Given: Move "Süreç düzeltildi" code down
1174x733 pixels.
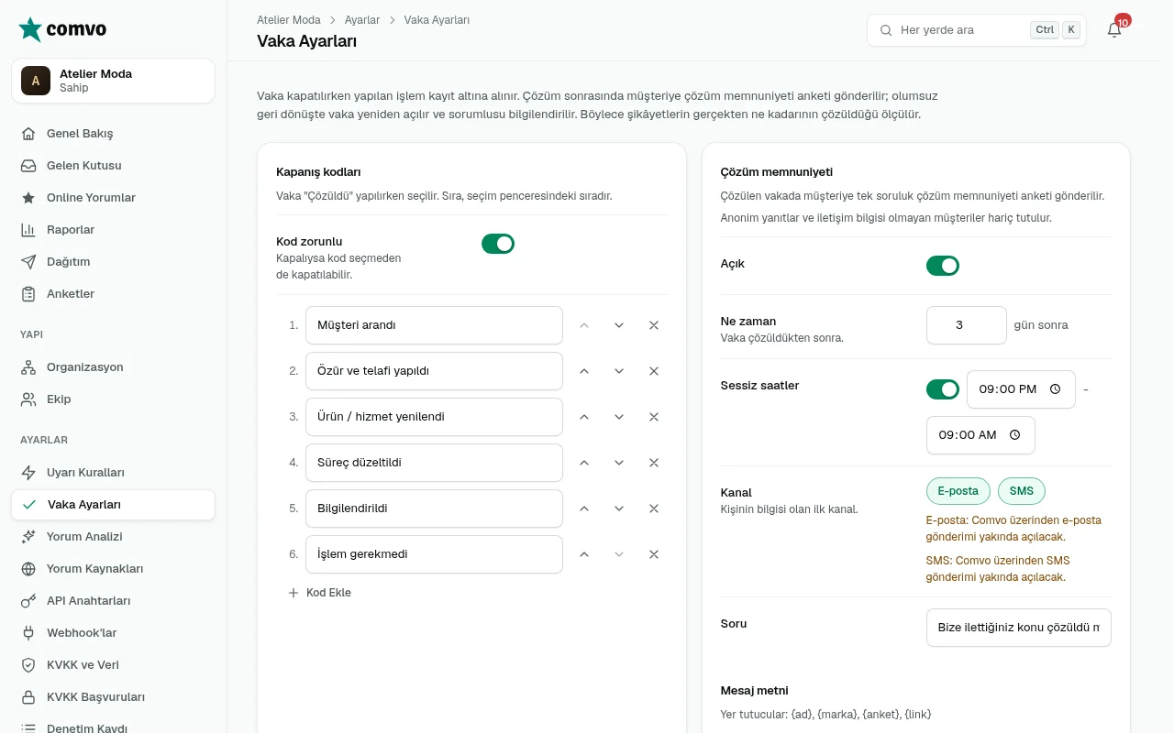Looking at the screenshot, I should 619,463.
